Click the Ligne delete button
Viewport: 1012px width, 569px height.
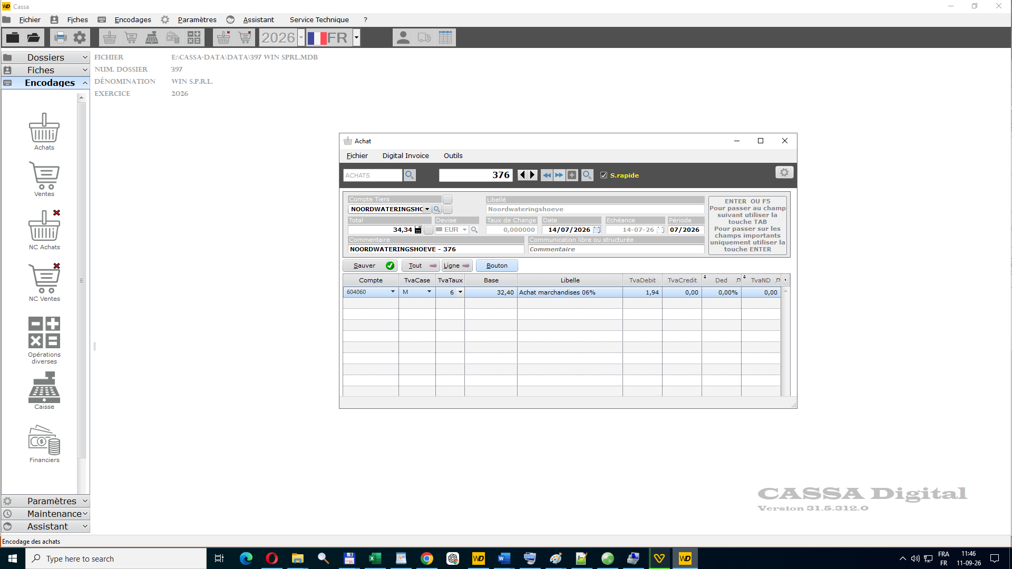click(456, 266)
